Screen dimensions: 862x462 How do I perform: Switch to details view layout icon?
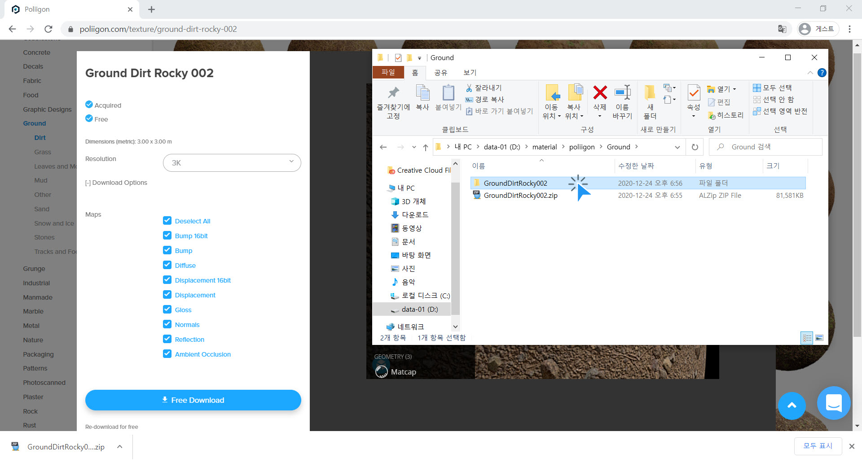(x=807, y=338)
